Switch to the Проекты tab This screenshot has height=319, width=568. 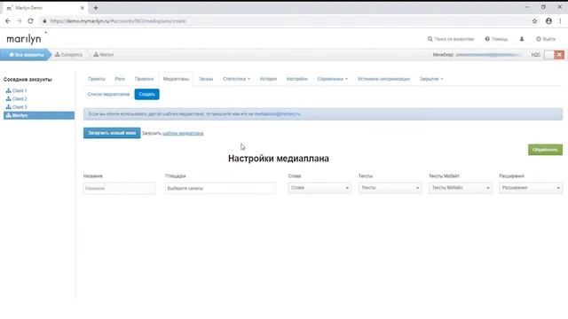coord(97,79)
